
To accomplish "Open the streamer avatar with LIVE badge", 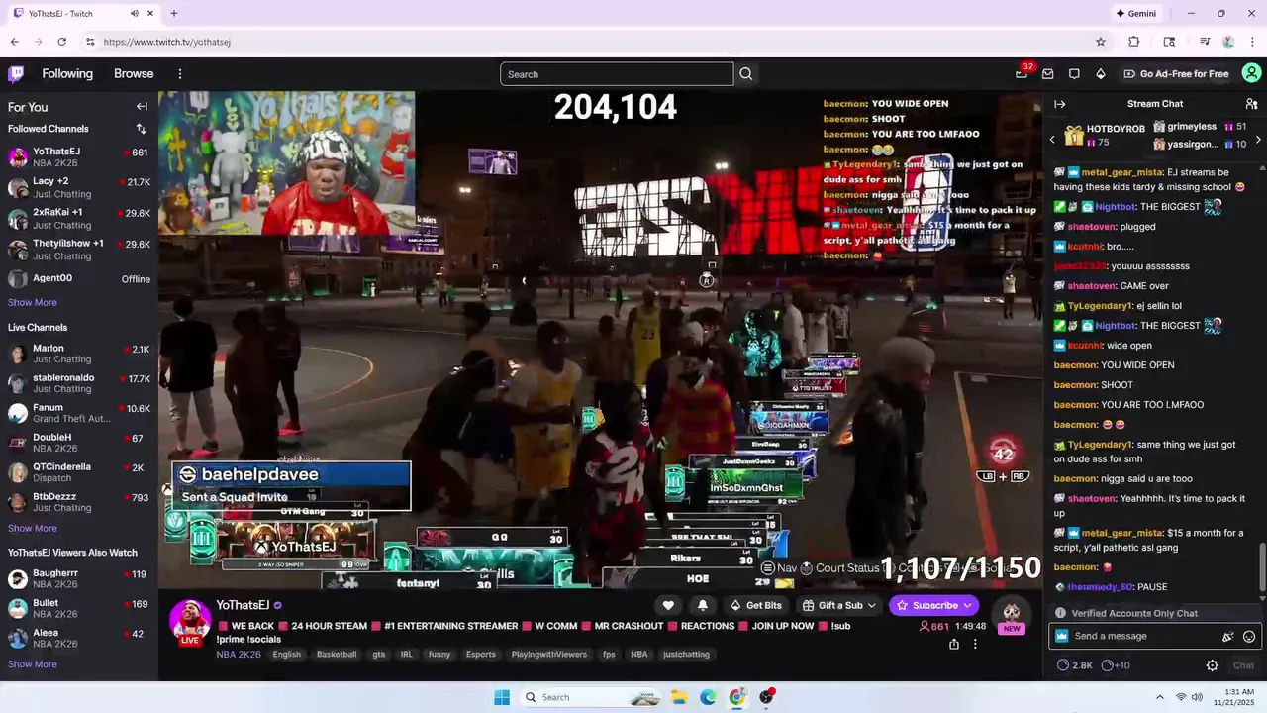I will 189,621.
